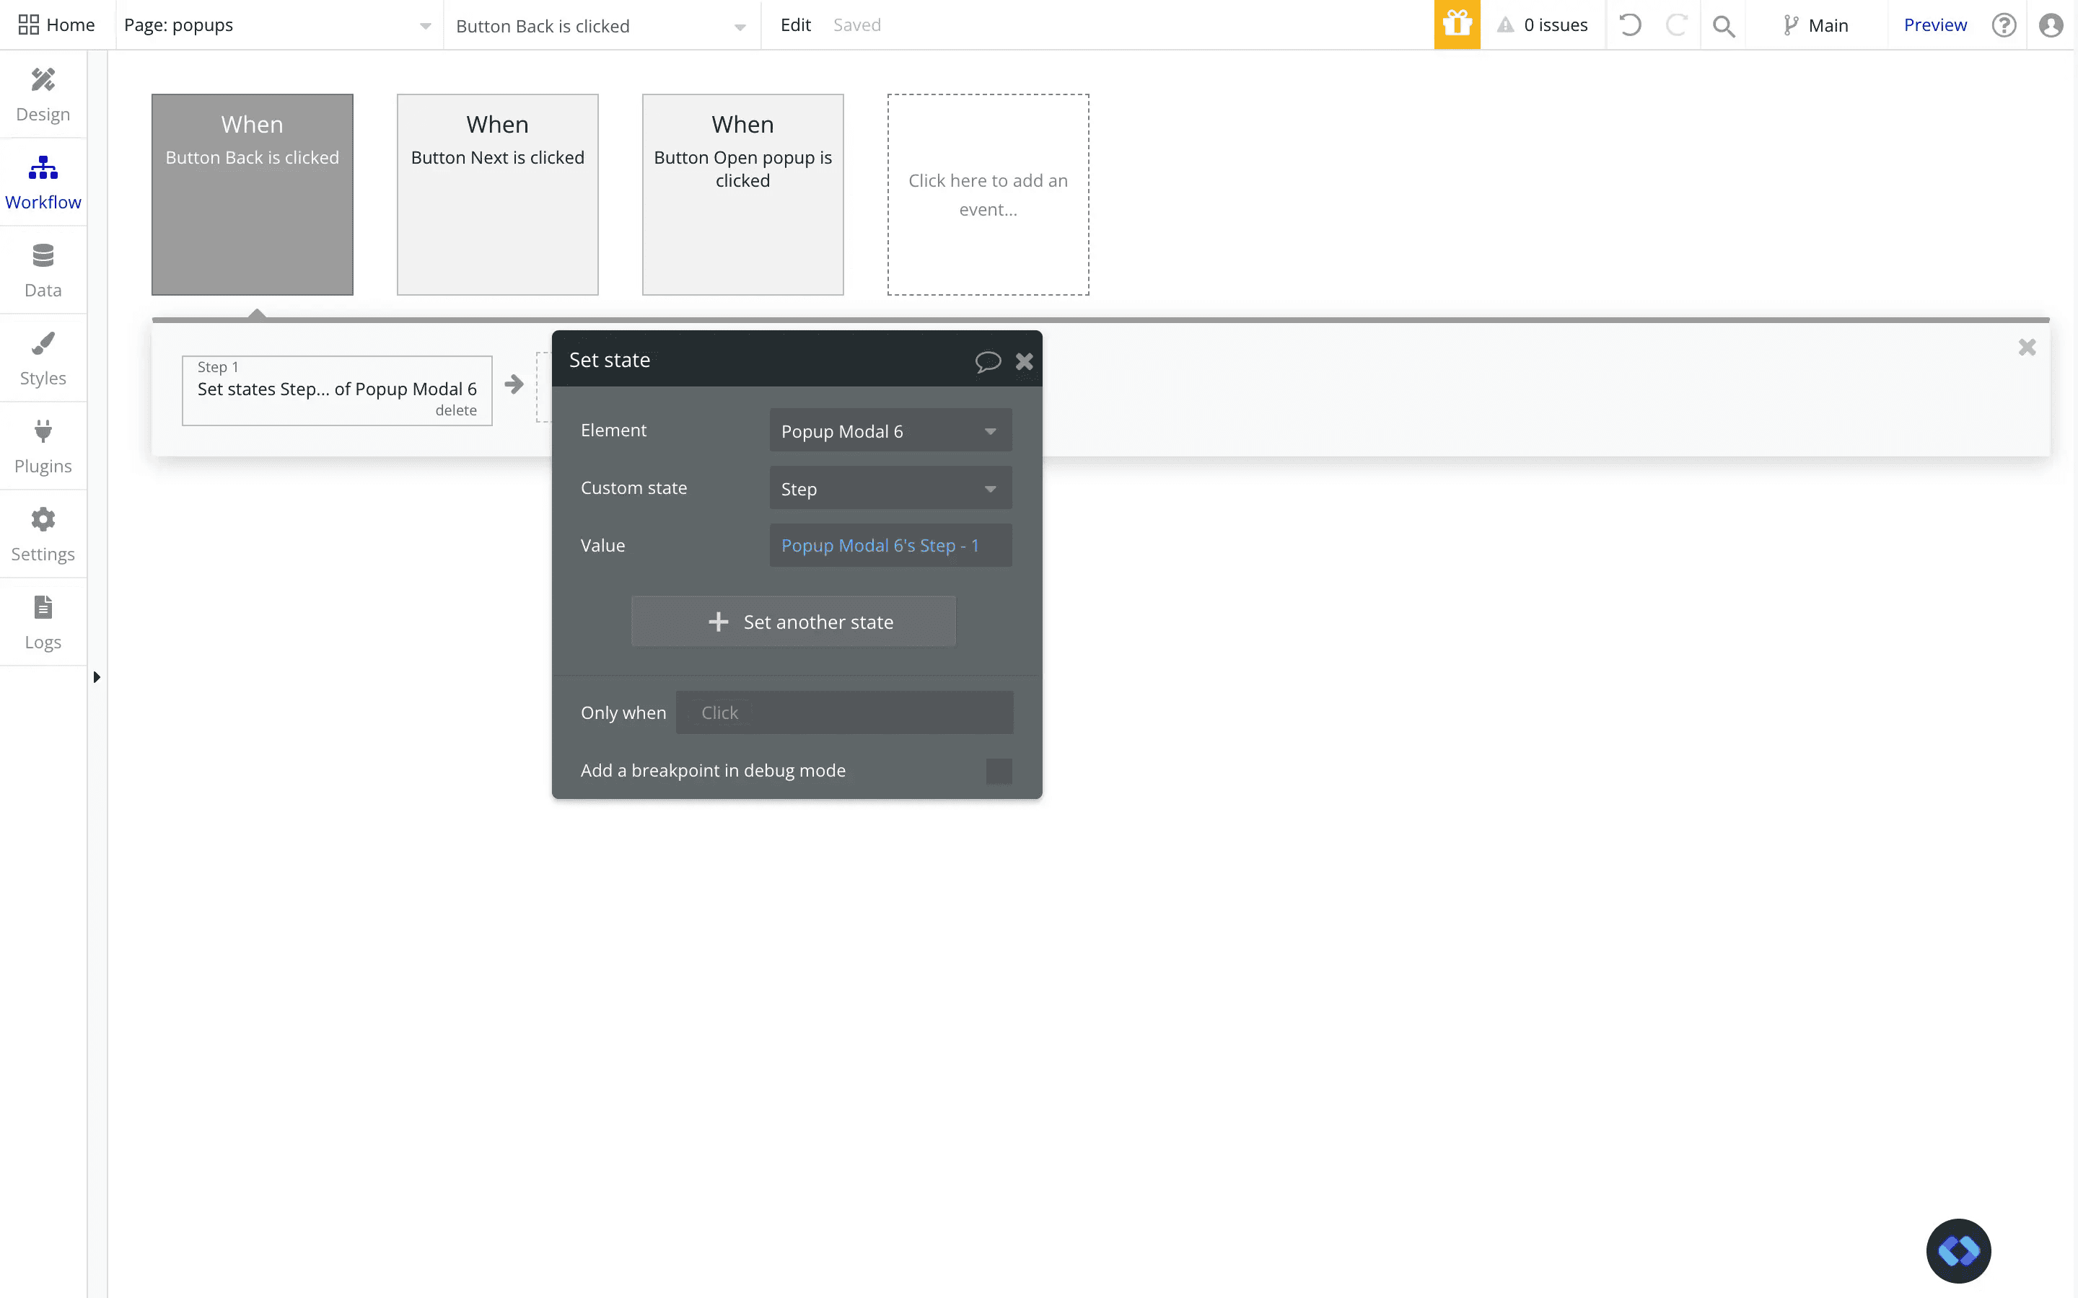Open the user account avatar icon

pyautogui.click(x=2051, y=25)
